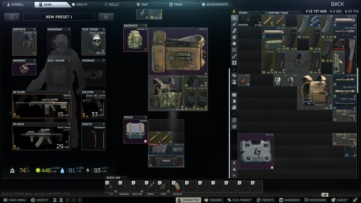Expand the HOLSTER slot arrow
The width and height of the screenshot is (361, 203).
104,92
